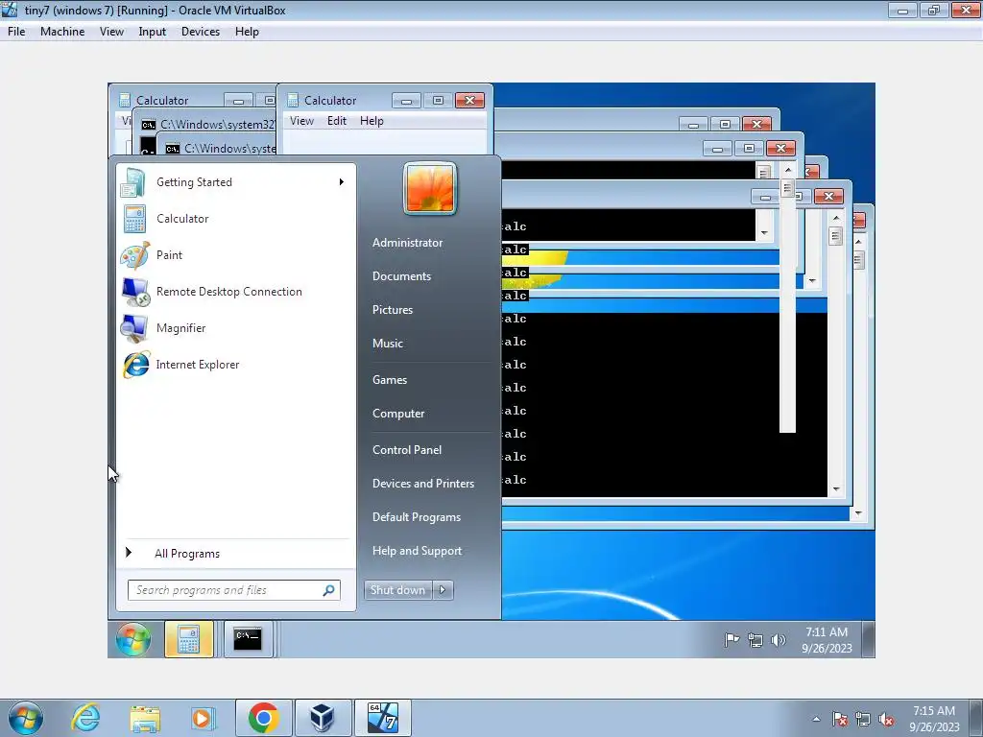Image resolution: width=983 pixels, height=737 pixels.
Task: Expand the Getting Started submenu arrow
Action: (x=341, y=181)
